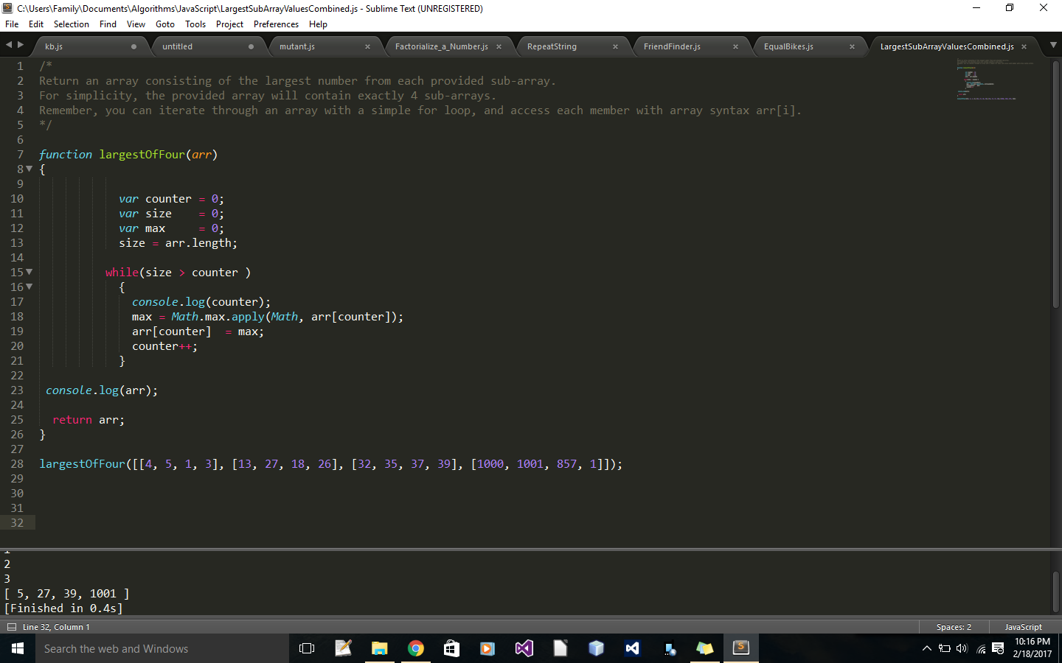This screenshot has width=1062, height=663.
Task: Switch to the EqualBikes.js tab
Action: click(790, 46)
